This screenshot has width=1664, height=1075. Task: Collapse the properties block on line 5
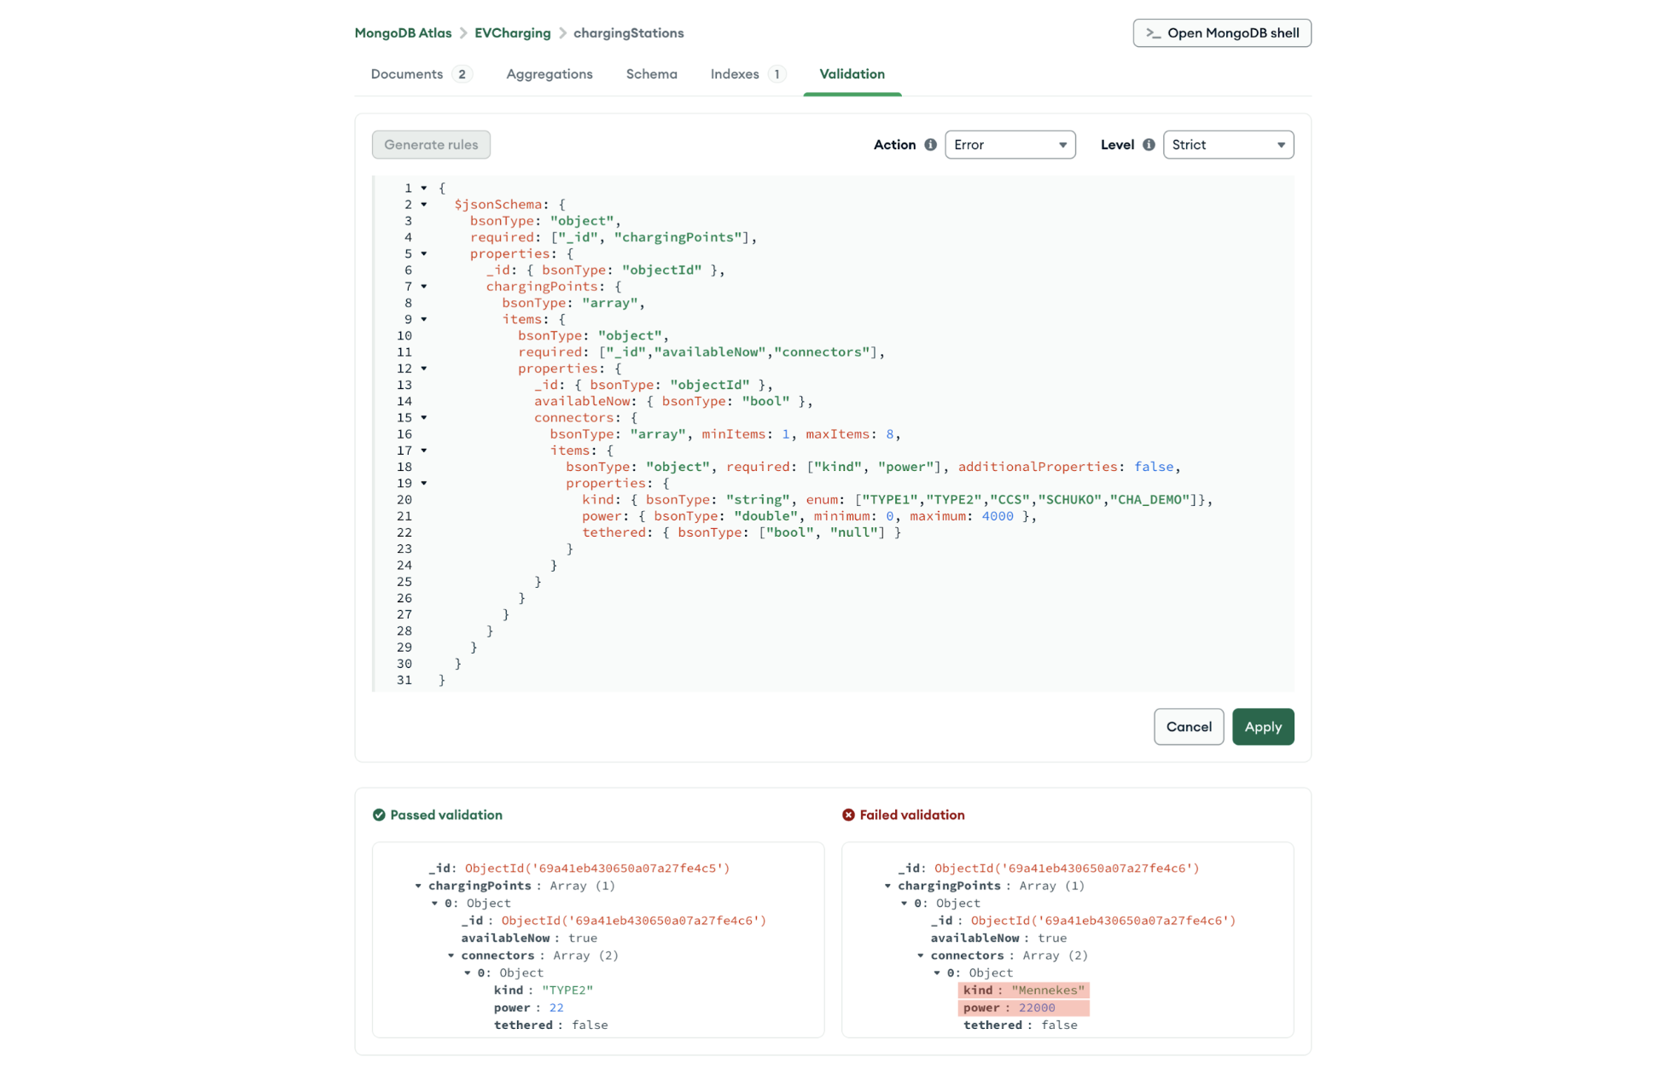point(423,253)
